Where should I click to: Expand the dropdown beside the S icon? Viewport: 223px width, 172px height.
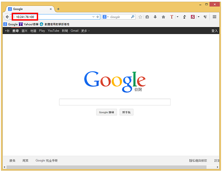199,17
